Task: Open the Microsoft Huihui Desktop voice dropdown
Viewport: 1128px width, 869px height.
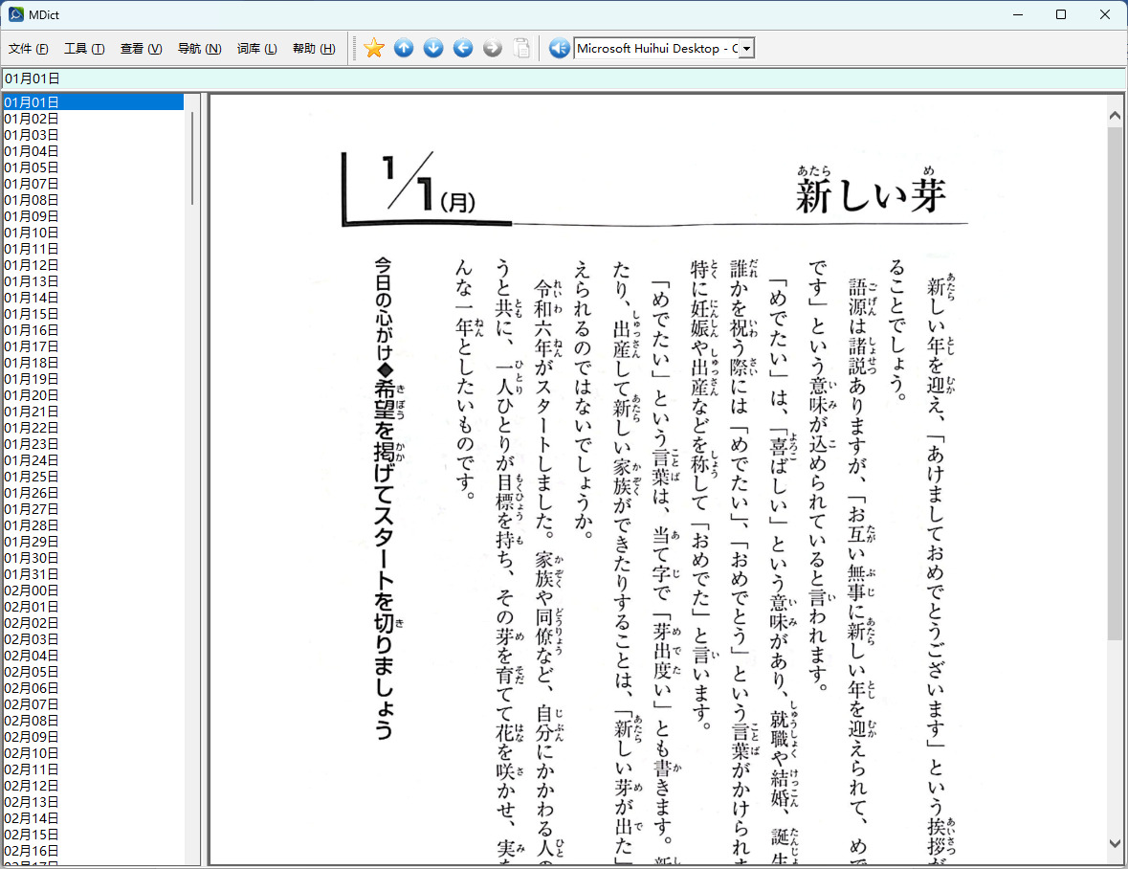Action: click(746, 48)
